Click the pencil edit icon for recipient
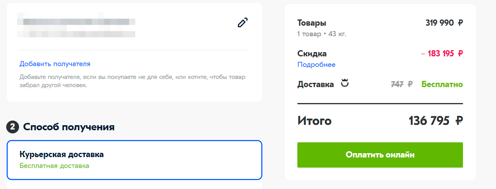This screenshot has width=496, height=189. coord(242,23)
